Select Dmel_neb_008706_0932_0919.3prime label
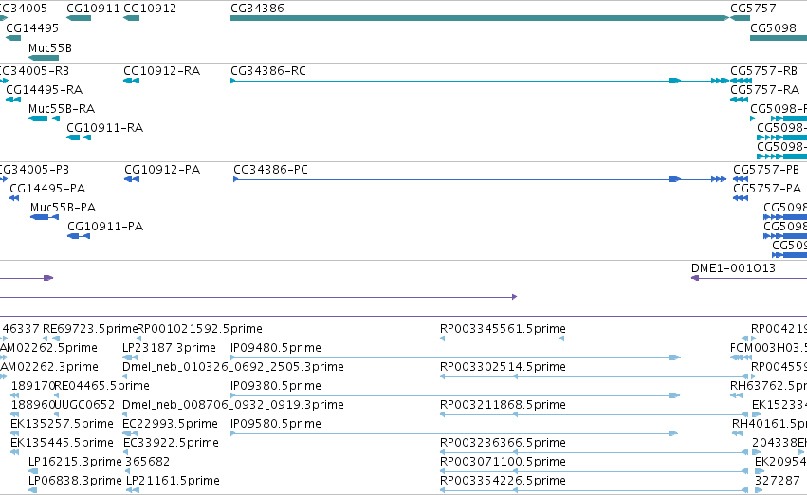The height and width of the screenshot is (495, 807). [233, 405]
